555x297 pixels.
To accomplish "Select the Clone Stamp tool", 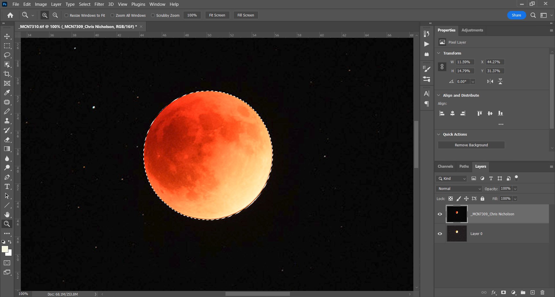I will click(7, 121).
